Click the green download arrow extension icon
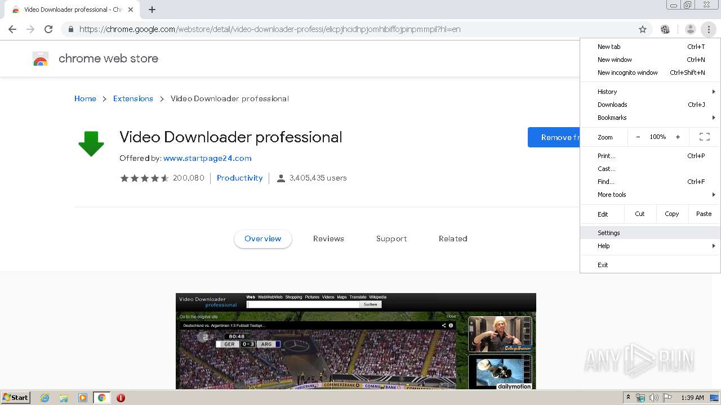The image size is (721, 405). coord(91,143)
